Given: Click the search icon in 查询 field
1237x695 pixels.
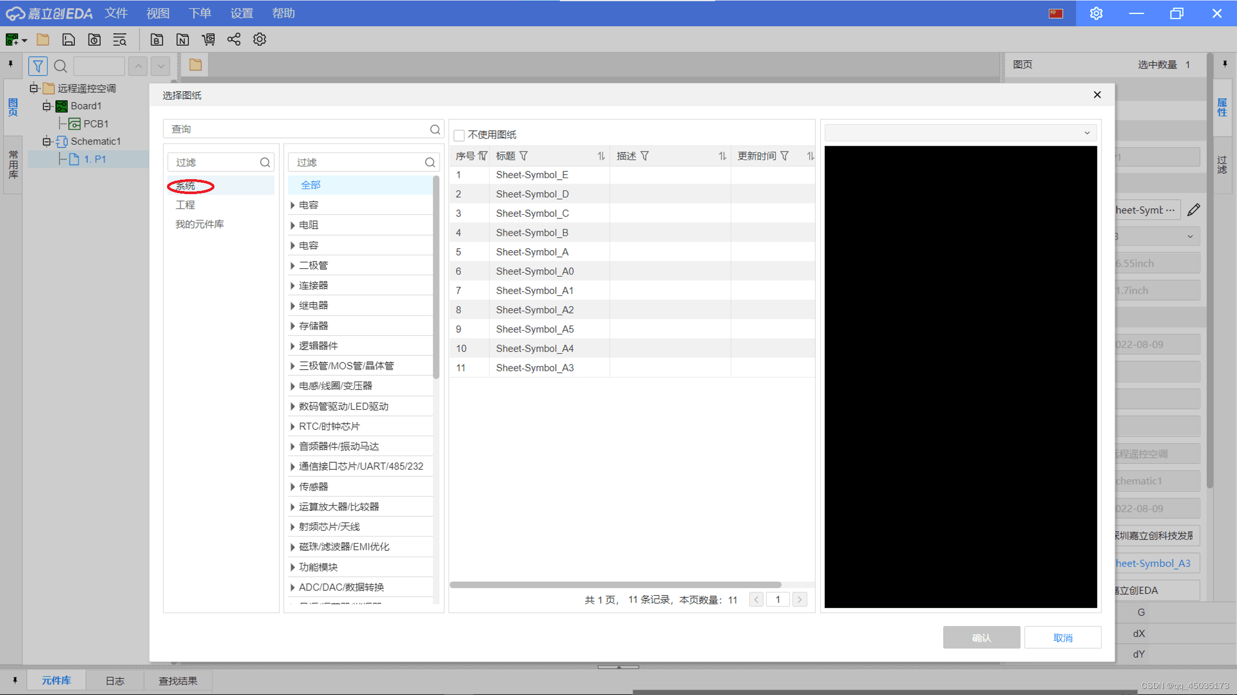Looking at the screenshot, I should click(x=434, y=129).
